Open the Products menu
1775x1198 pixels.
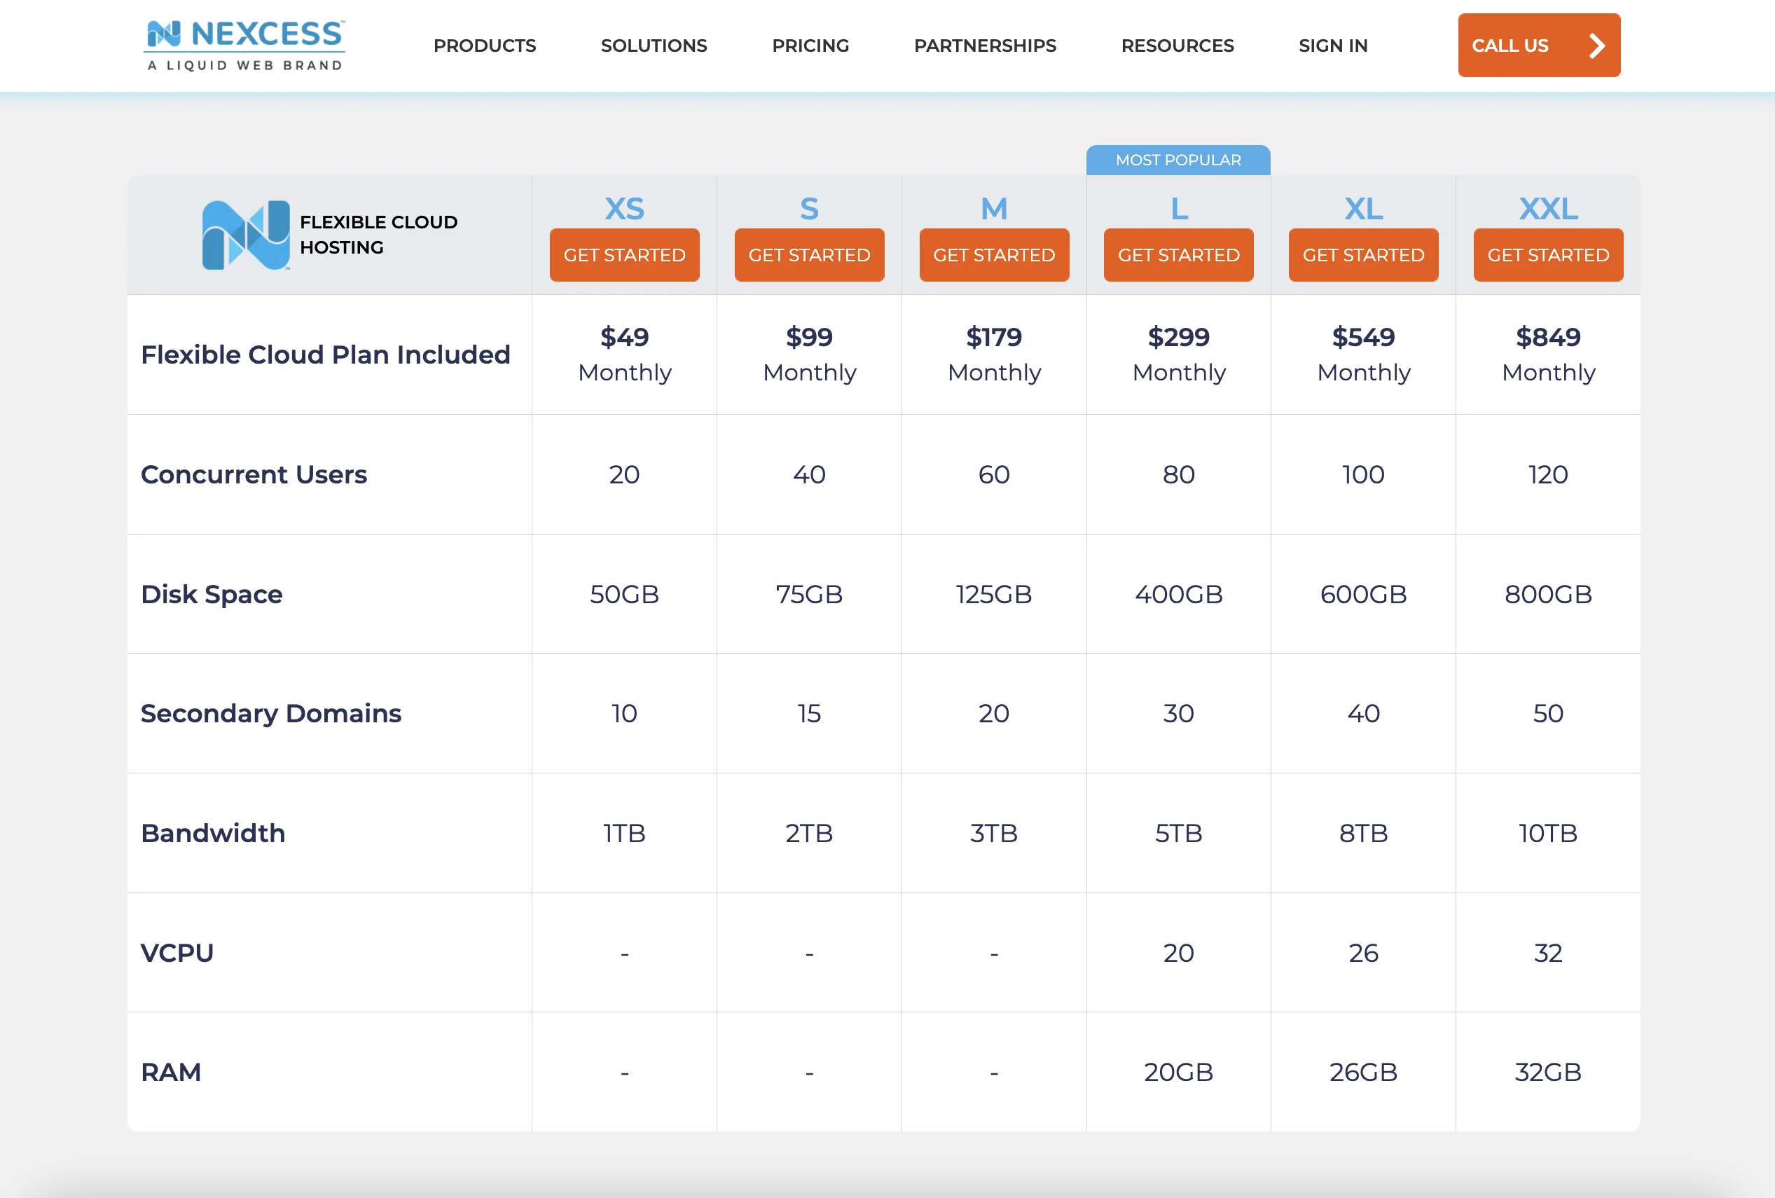[484, 46]
